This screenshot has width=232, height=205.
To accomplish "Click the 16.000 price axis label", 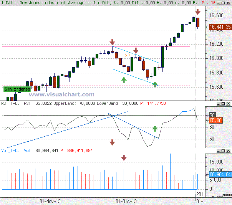I will point(217,58).
